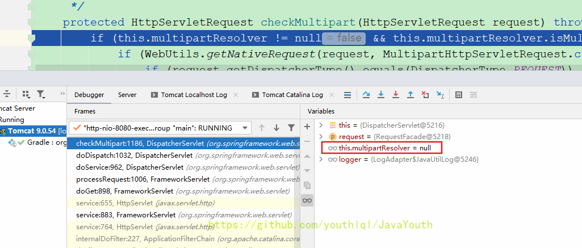
Task: Toggle the show watches glasses button
Action: coord(307,200)
